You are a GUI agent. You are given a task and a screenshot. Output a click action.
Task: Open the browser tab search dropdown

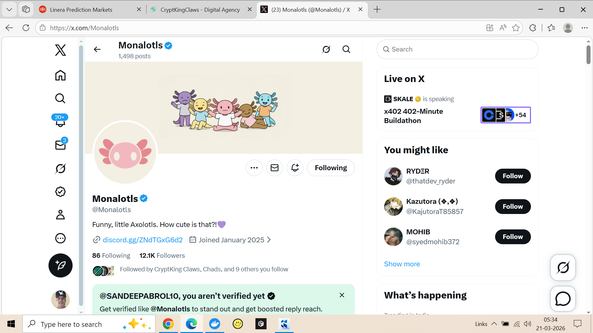point(9,10)
